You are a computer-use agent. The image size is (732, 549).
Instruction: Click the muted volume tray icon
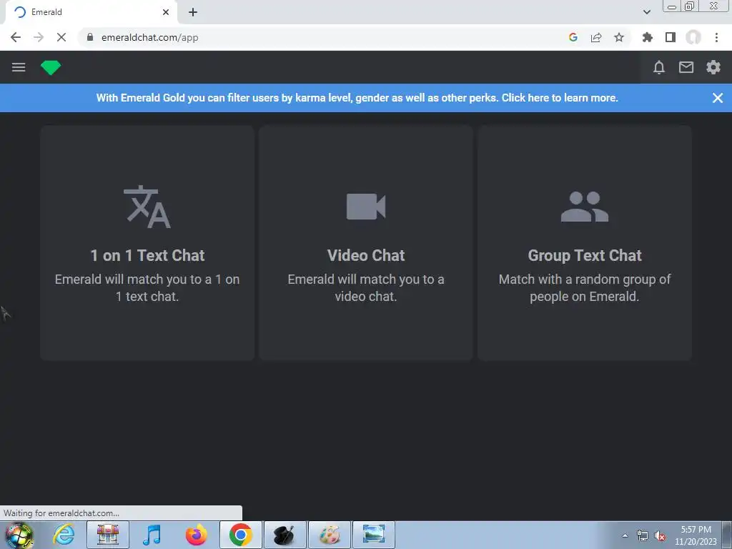point(660,536)
